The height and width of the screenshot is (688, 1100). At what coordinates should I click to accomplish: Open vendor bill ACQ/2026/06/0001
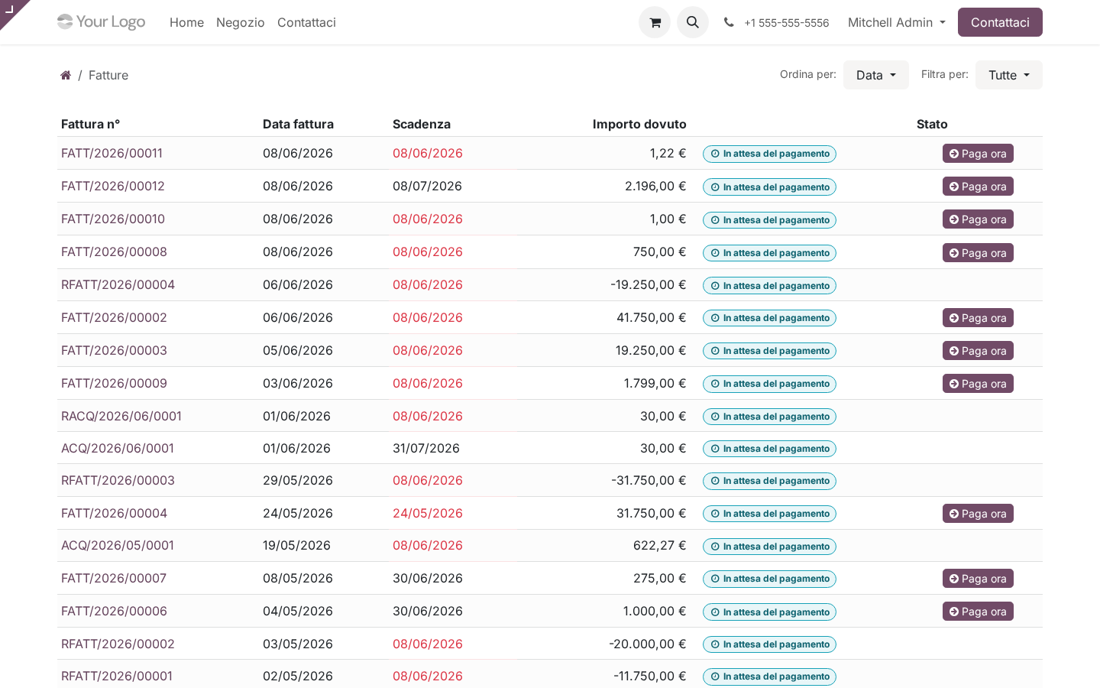(x=118, y=448)
